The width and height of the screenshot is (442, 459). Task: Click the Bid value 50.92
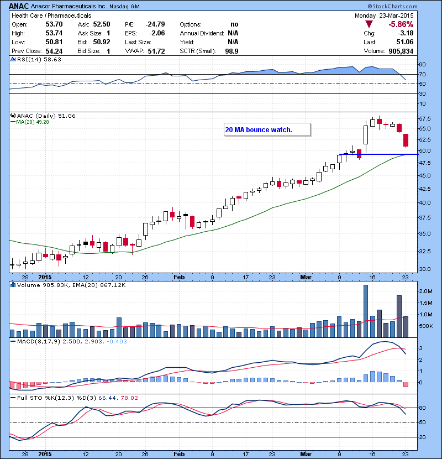(x=102, y=42)
